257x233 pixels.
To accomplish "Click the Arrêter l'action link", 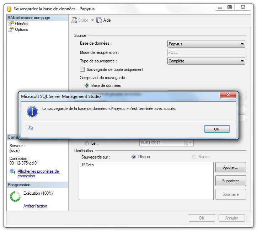I will click(36, 206).
